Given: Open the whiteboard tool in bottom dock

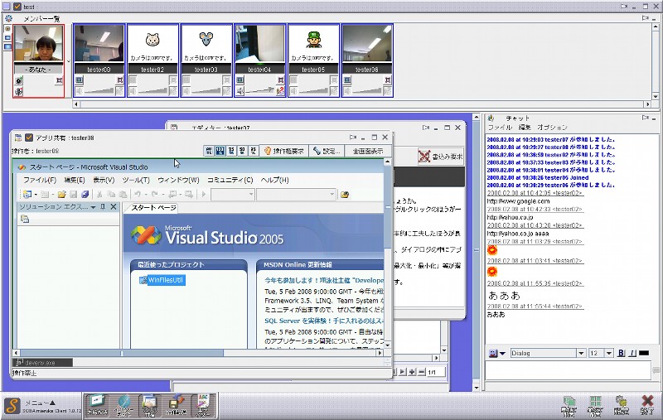Looking at the screenshot, I should 97,405.
